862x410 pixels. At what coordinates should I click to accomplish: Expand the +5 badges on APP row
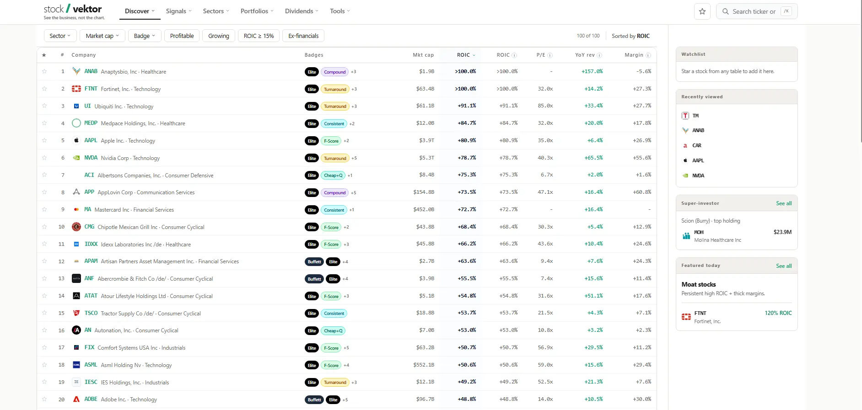(353, 192)
